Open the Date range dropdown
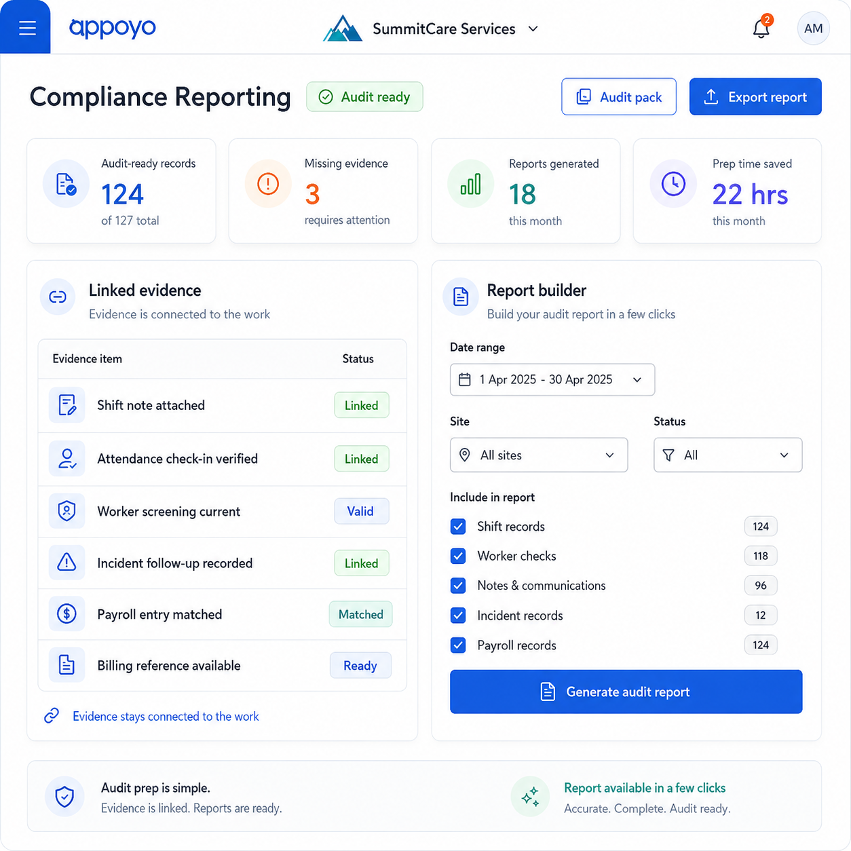Viewport: 851px width, 851px height. point(552,379)
